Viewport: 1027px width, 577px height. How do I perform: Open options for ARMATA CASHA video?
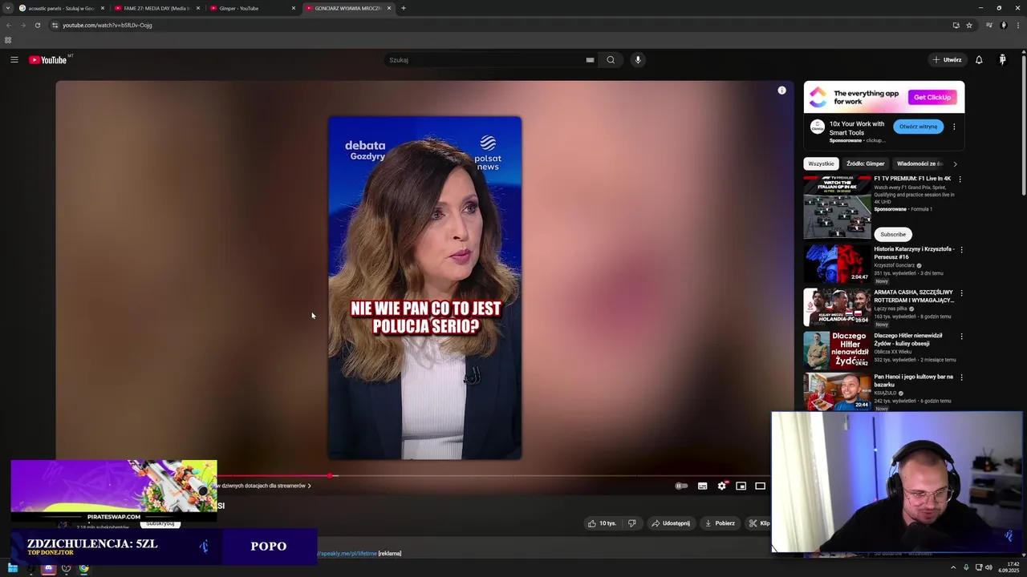(x=961, y=293)
